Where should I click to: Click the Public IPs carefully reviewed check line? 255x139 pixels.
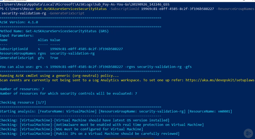tap(90, 134)
